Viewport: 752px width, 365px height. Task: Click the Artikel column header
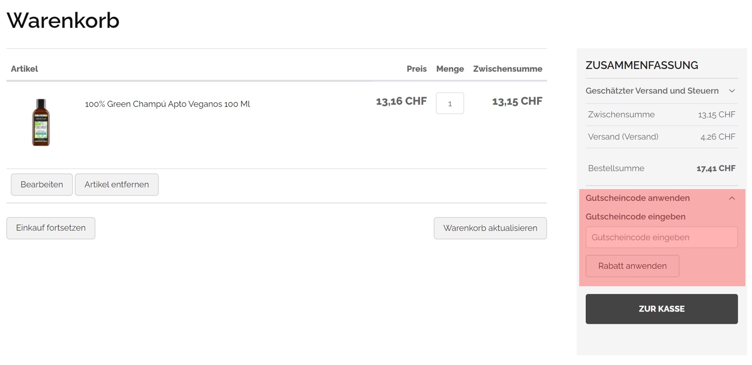pos(24,69)
